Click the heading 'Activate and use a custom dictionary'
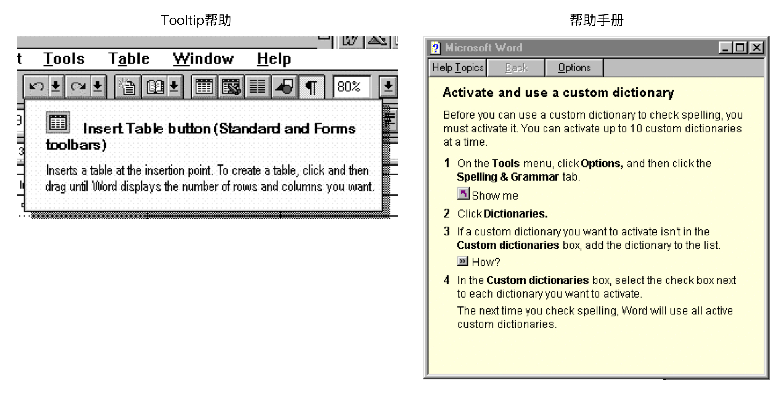Screen dimensions: 783x393 pos(558,93)
